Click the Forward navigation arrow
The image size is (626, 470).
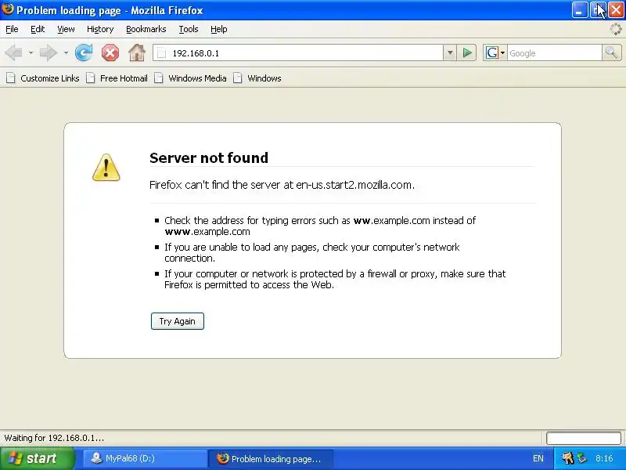(49, 52)
